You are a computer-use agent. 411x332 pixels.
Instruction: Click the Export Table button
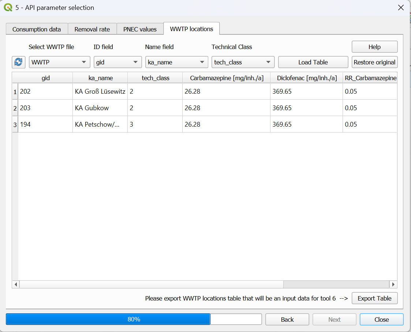click(374, 298)
